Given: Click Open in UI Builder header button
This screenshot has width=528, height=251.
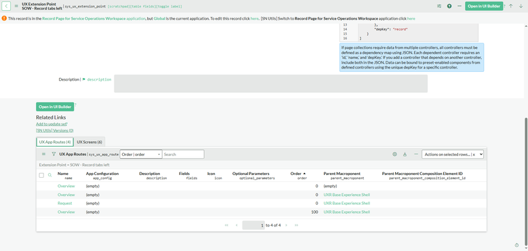Looking at the screenshot, I should click(484, 6).
